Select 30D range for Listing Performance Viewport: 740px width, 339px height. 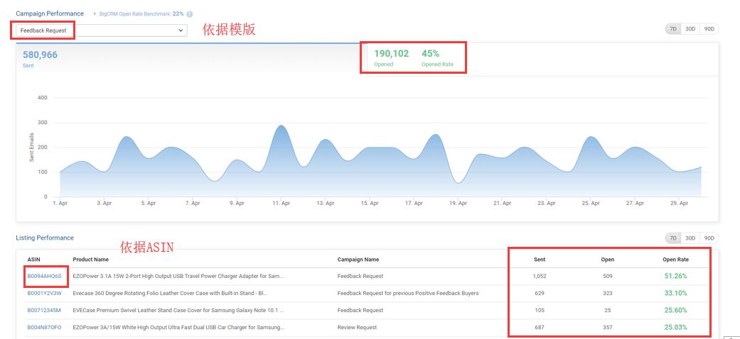tap(690, 238)
